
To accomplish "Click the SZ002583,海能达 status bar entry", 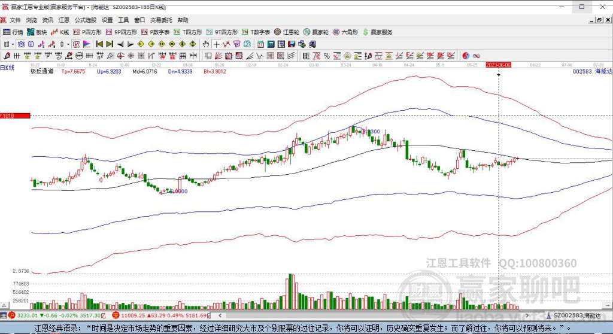I will click(574, 315).
